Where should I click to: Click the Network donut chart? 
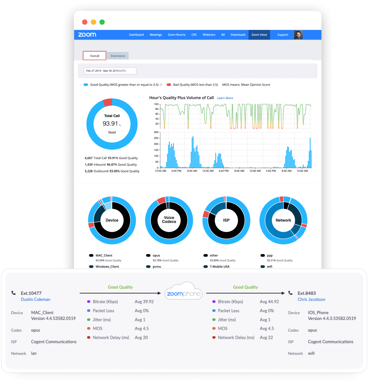click(x=283, y=220)
